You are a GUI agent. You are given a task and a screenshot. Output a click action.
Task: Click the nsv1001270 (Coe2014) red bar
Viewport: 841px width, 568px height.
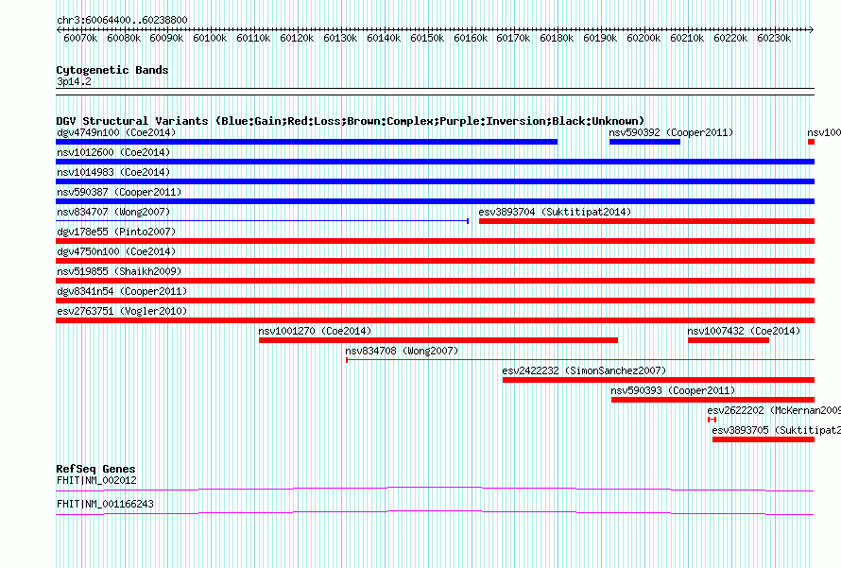438,340
